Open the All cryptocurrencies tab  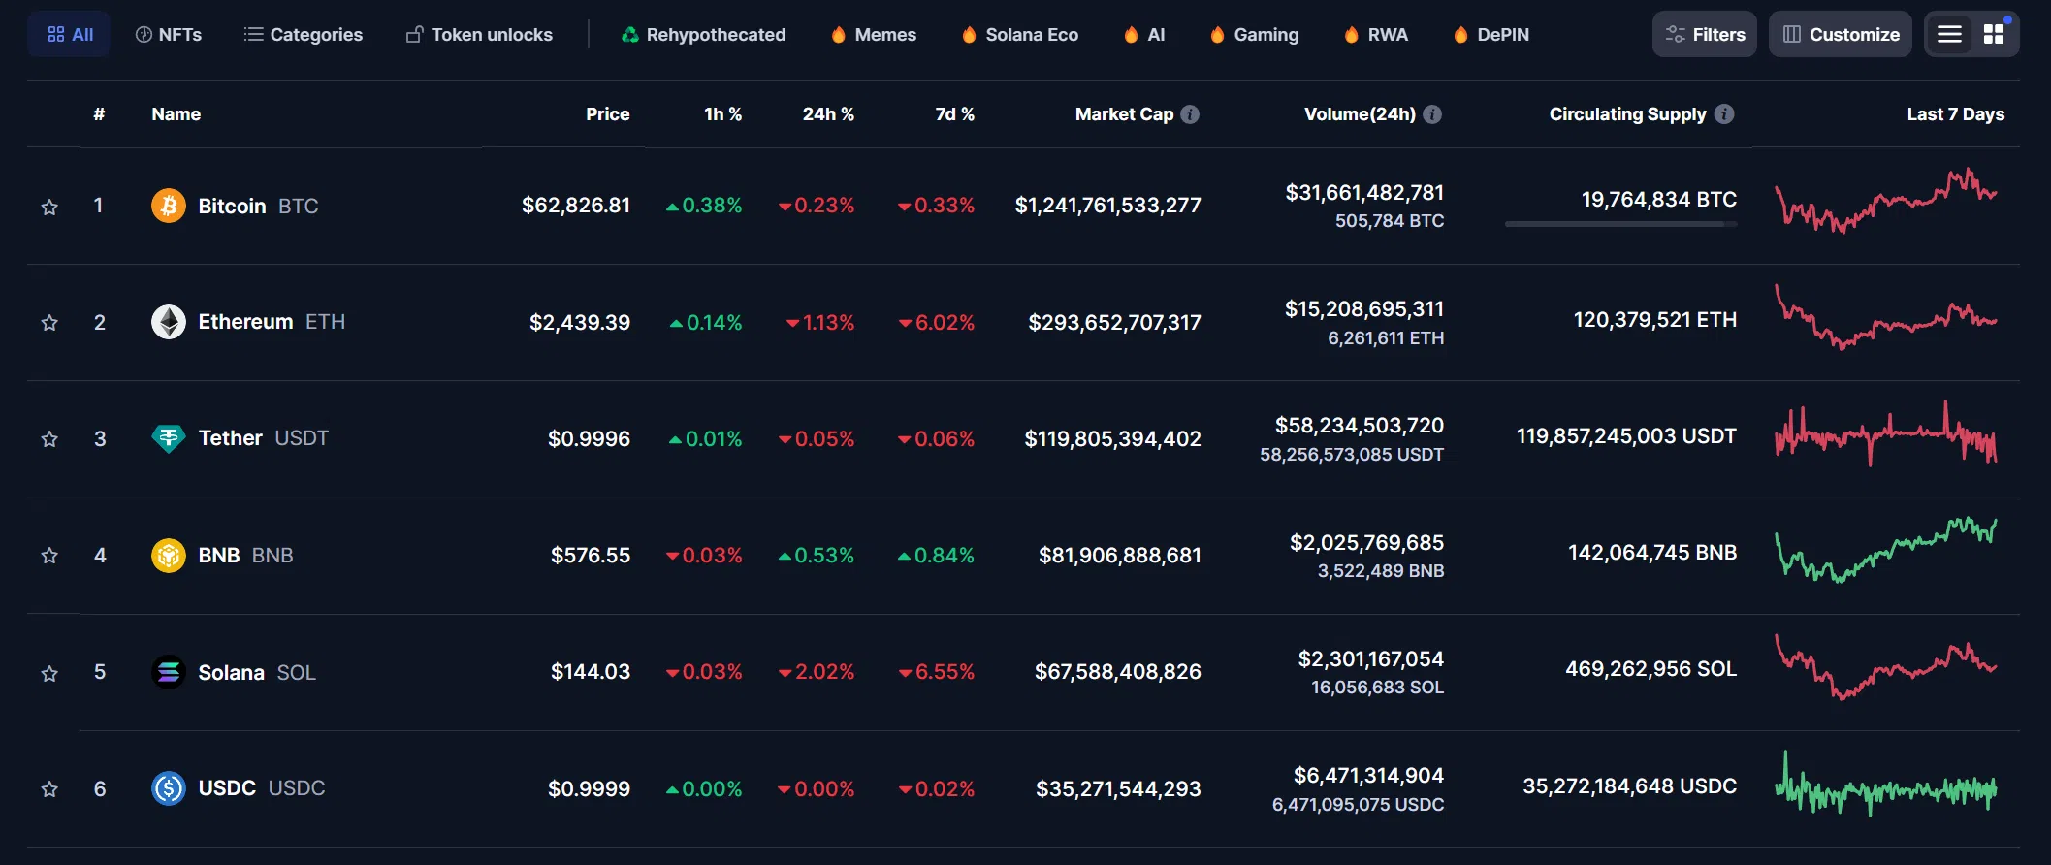point(69,34)
